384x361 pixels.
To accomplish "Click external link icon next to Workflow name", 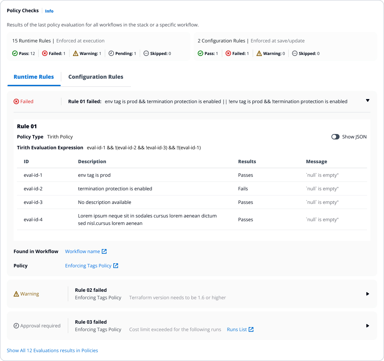I will pos(104,251).
